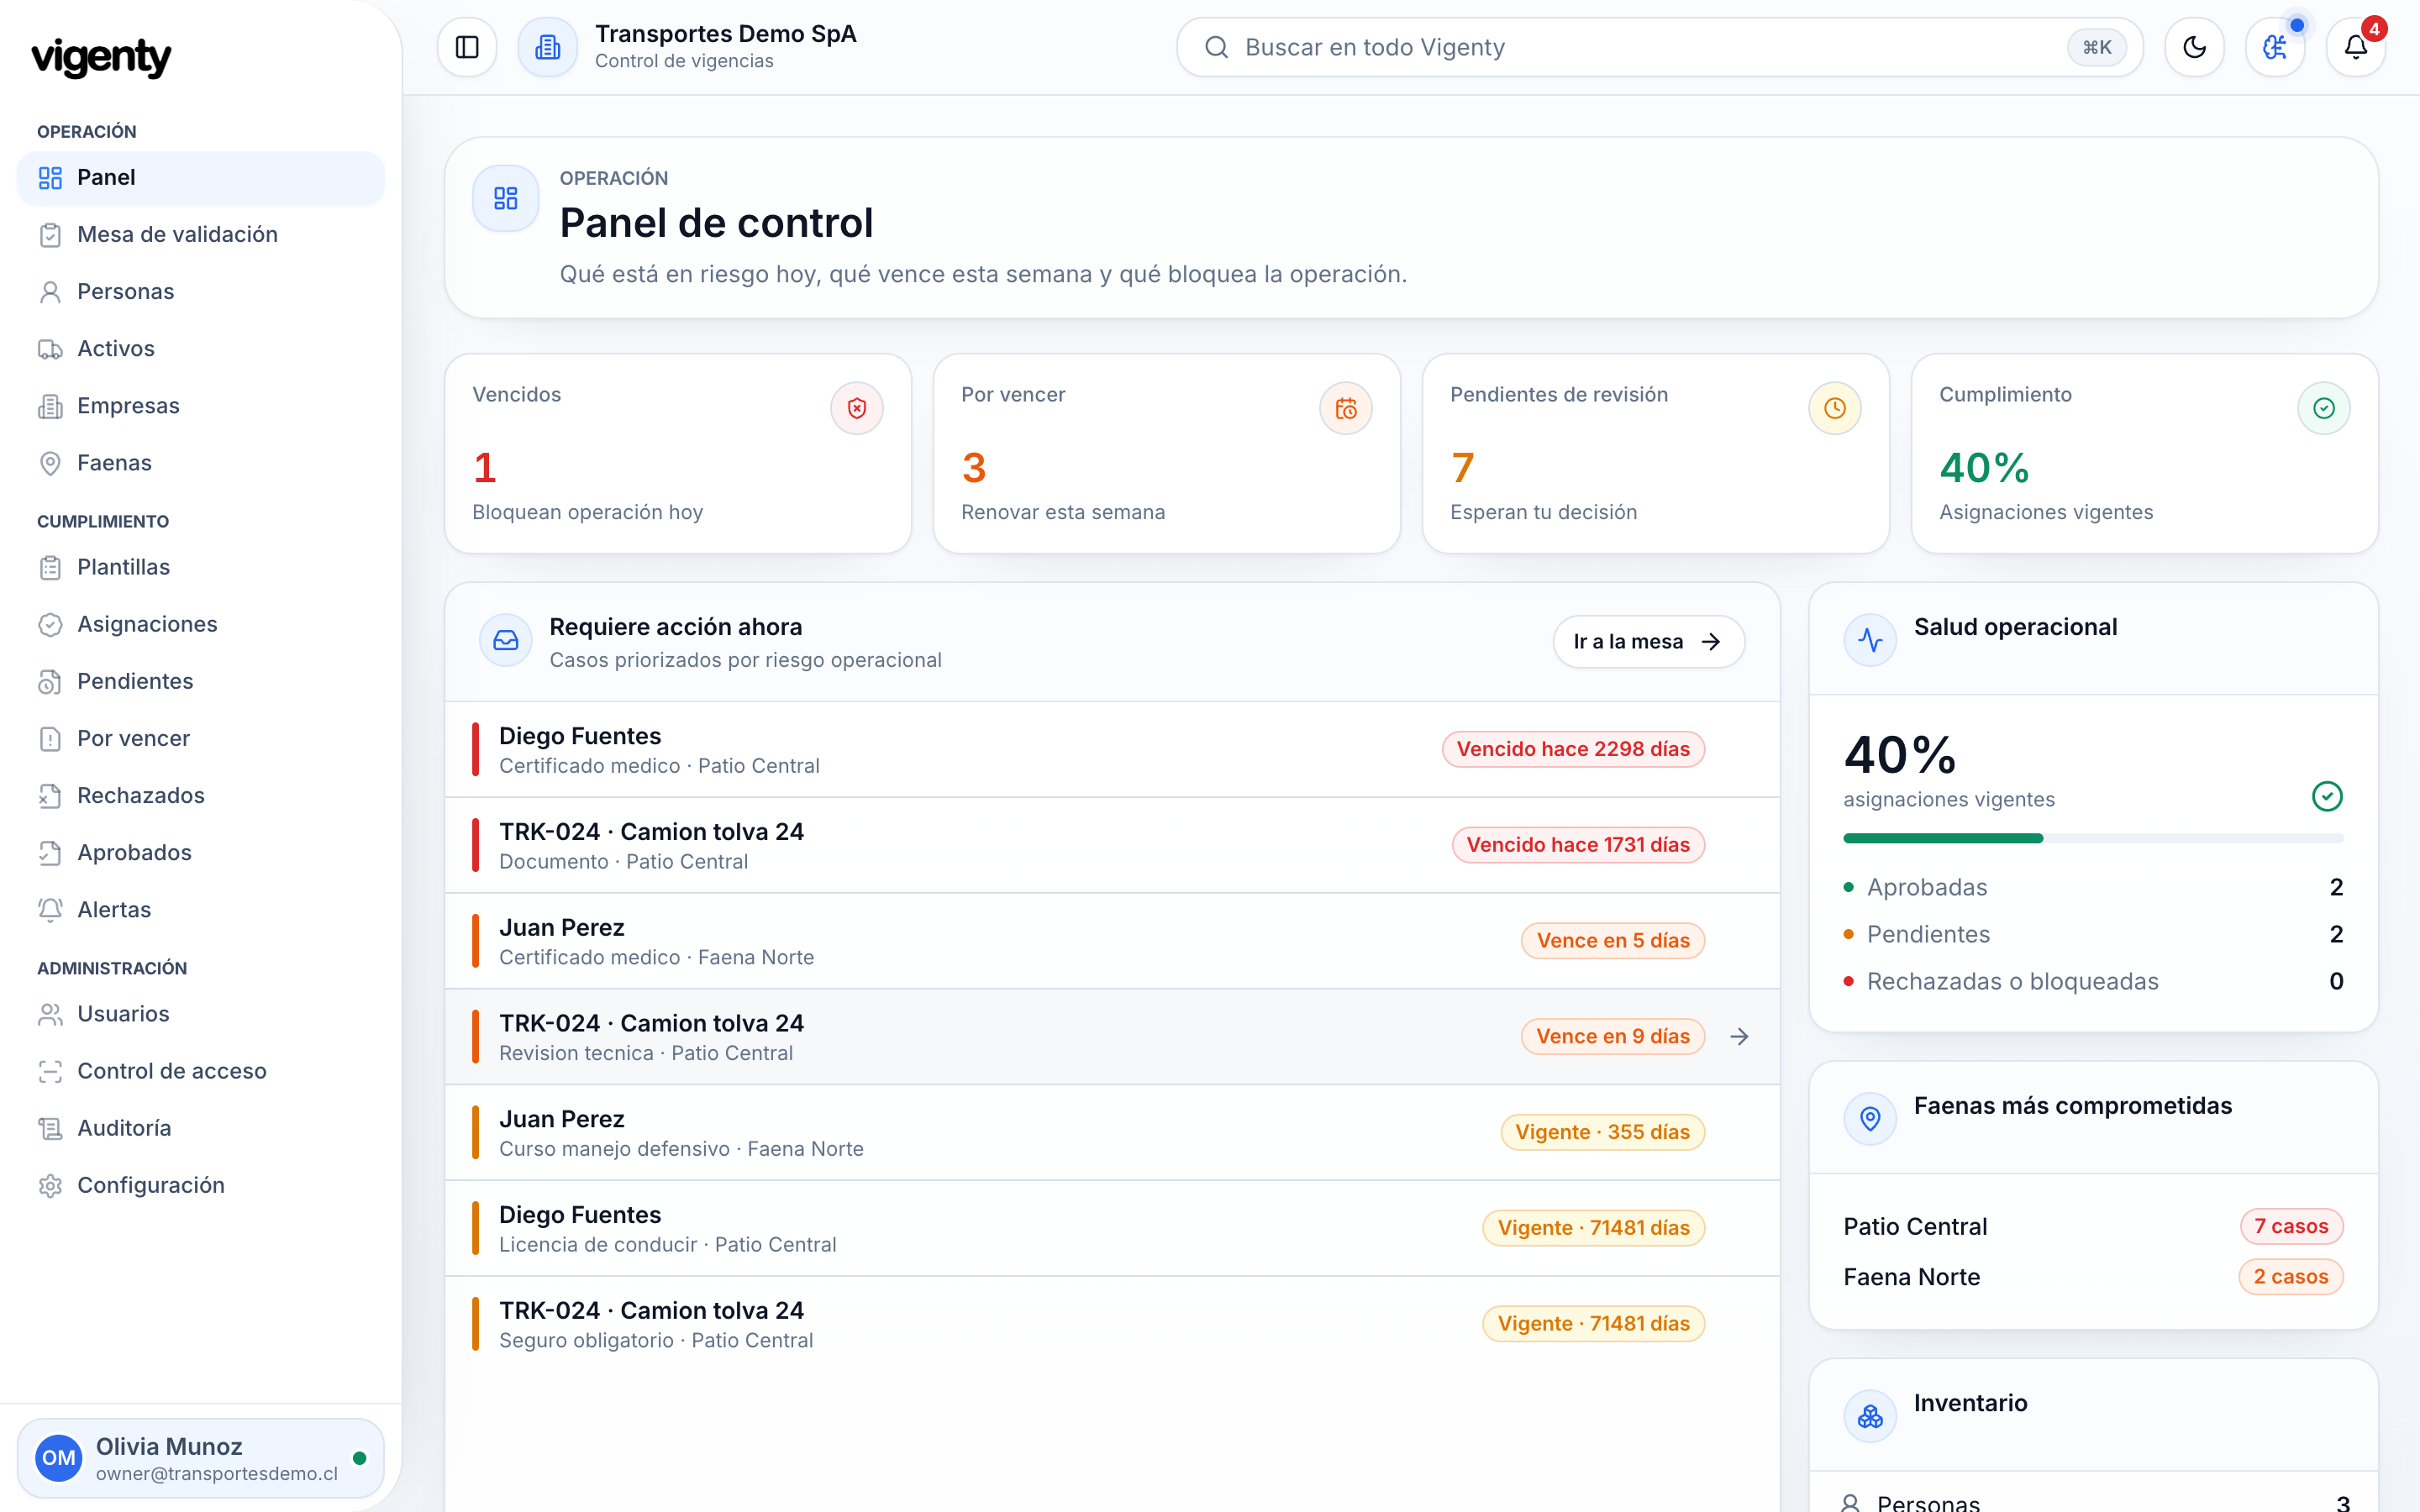Open Diego Fuentes Licencia de conducir case
Image resolution: width=2420 pixels, height=1512 pixels.
1112,1230
